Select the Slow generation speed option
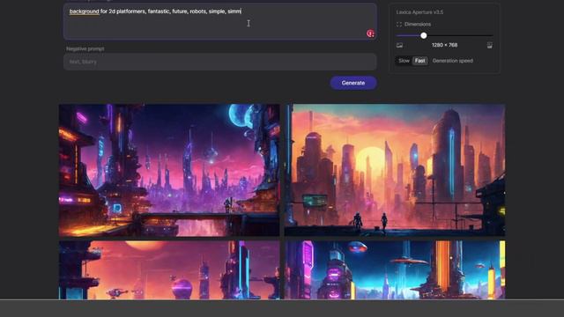Image resolution: width=564 pixels, height=317 pixels. [x=404, y=61]
